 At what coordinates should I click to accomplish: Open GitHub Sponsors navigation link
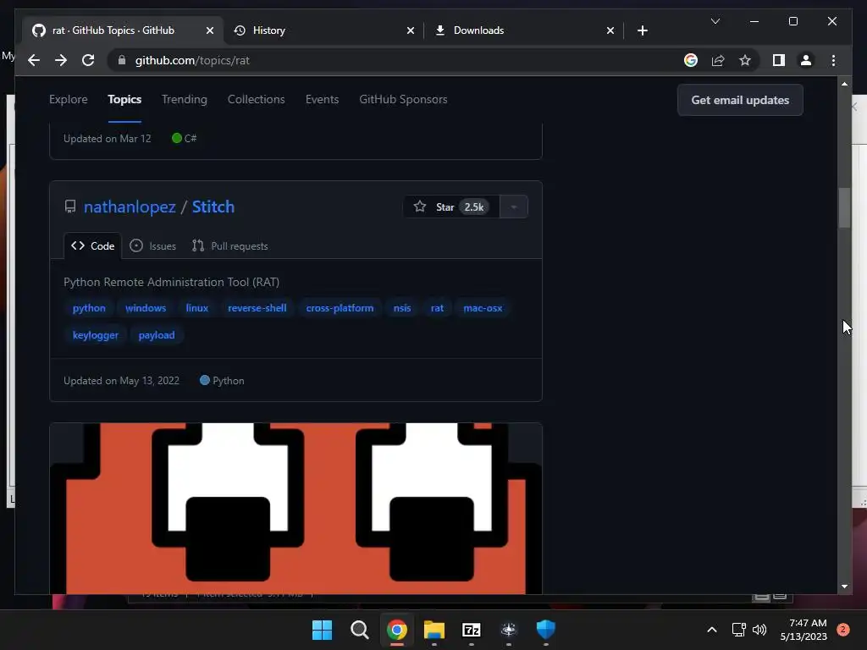click(x=403, y=100)
